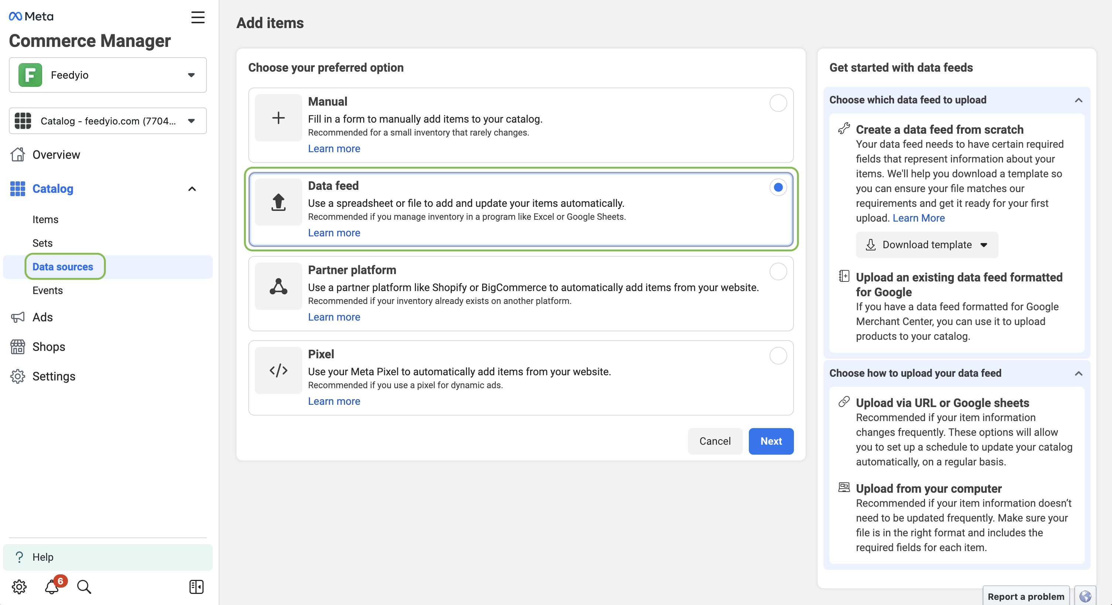Go to Shops in sidebar
The height and width of the screenshot is (605, 1112).
coord(49,346)
